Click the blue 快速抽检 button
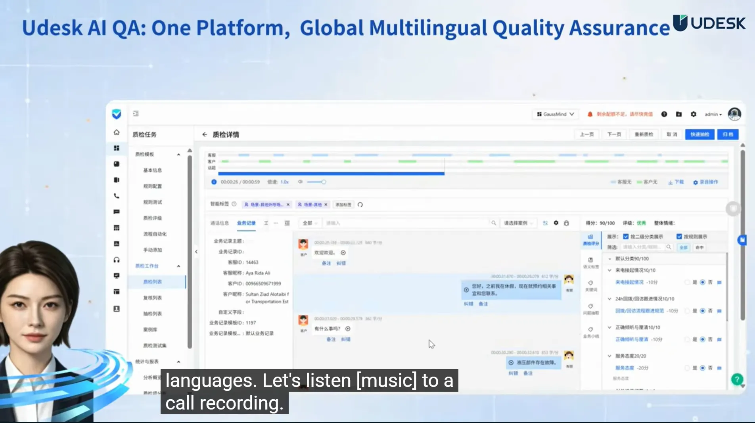 [x=700, y=134]
